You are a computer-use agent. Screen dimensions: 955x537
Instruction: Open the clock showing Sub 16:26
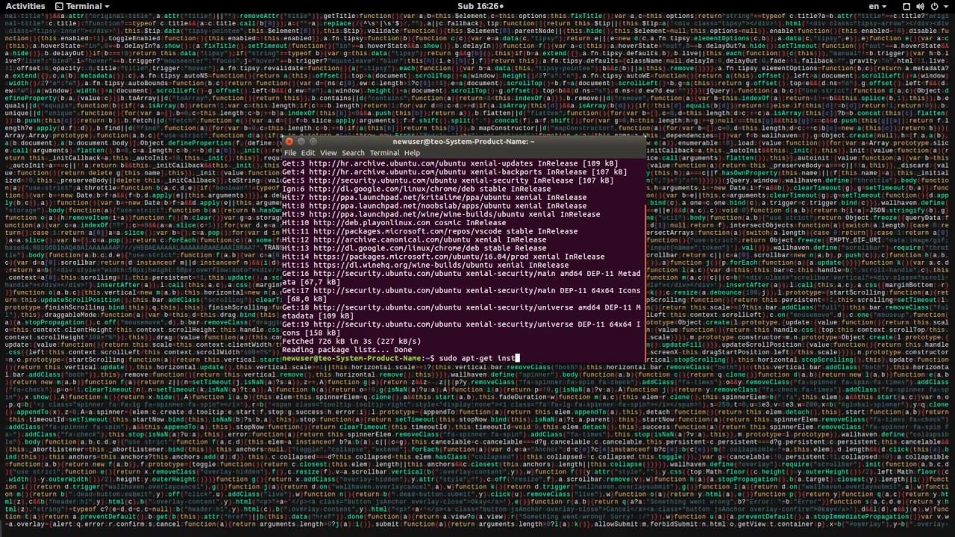pos(480,6)
